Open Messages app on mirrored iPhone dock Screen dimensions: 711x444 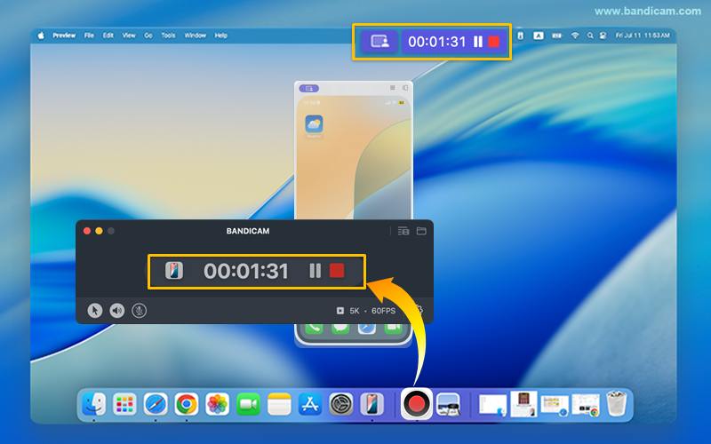point(340,327)
